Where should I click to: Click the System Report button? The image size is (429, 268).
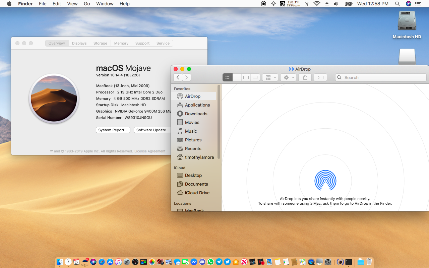113,130
